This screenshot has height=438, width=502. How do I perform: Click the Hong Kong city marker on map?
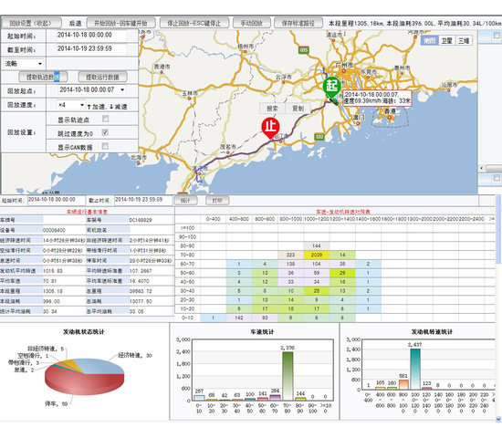click(390, 118)
